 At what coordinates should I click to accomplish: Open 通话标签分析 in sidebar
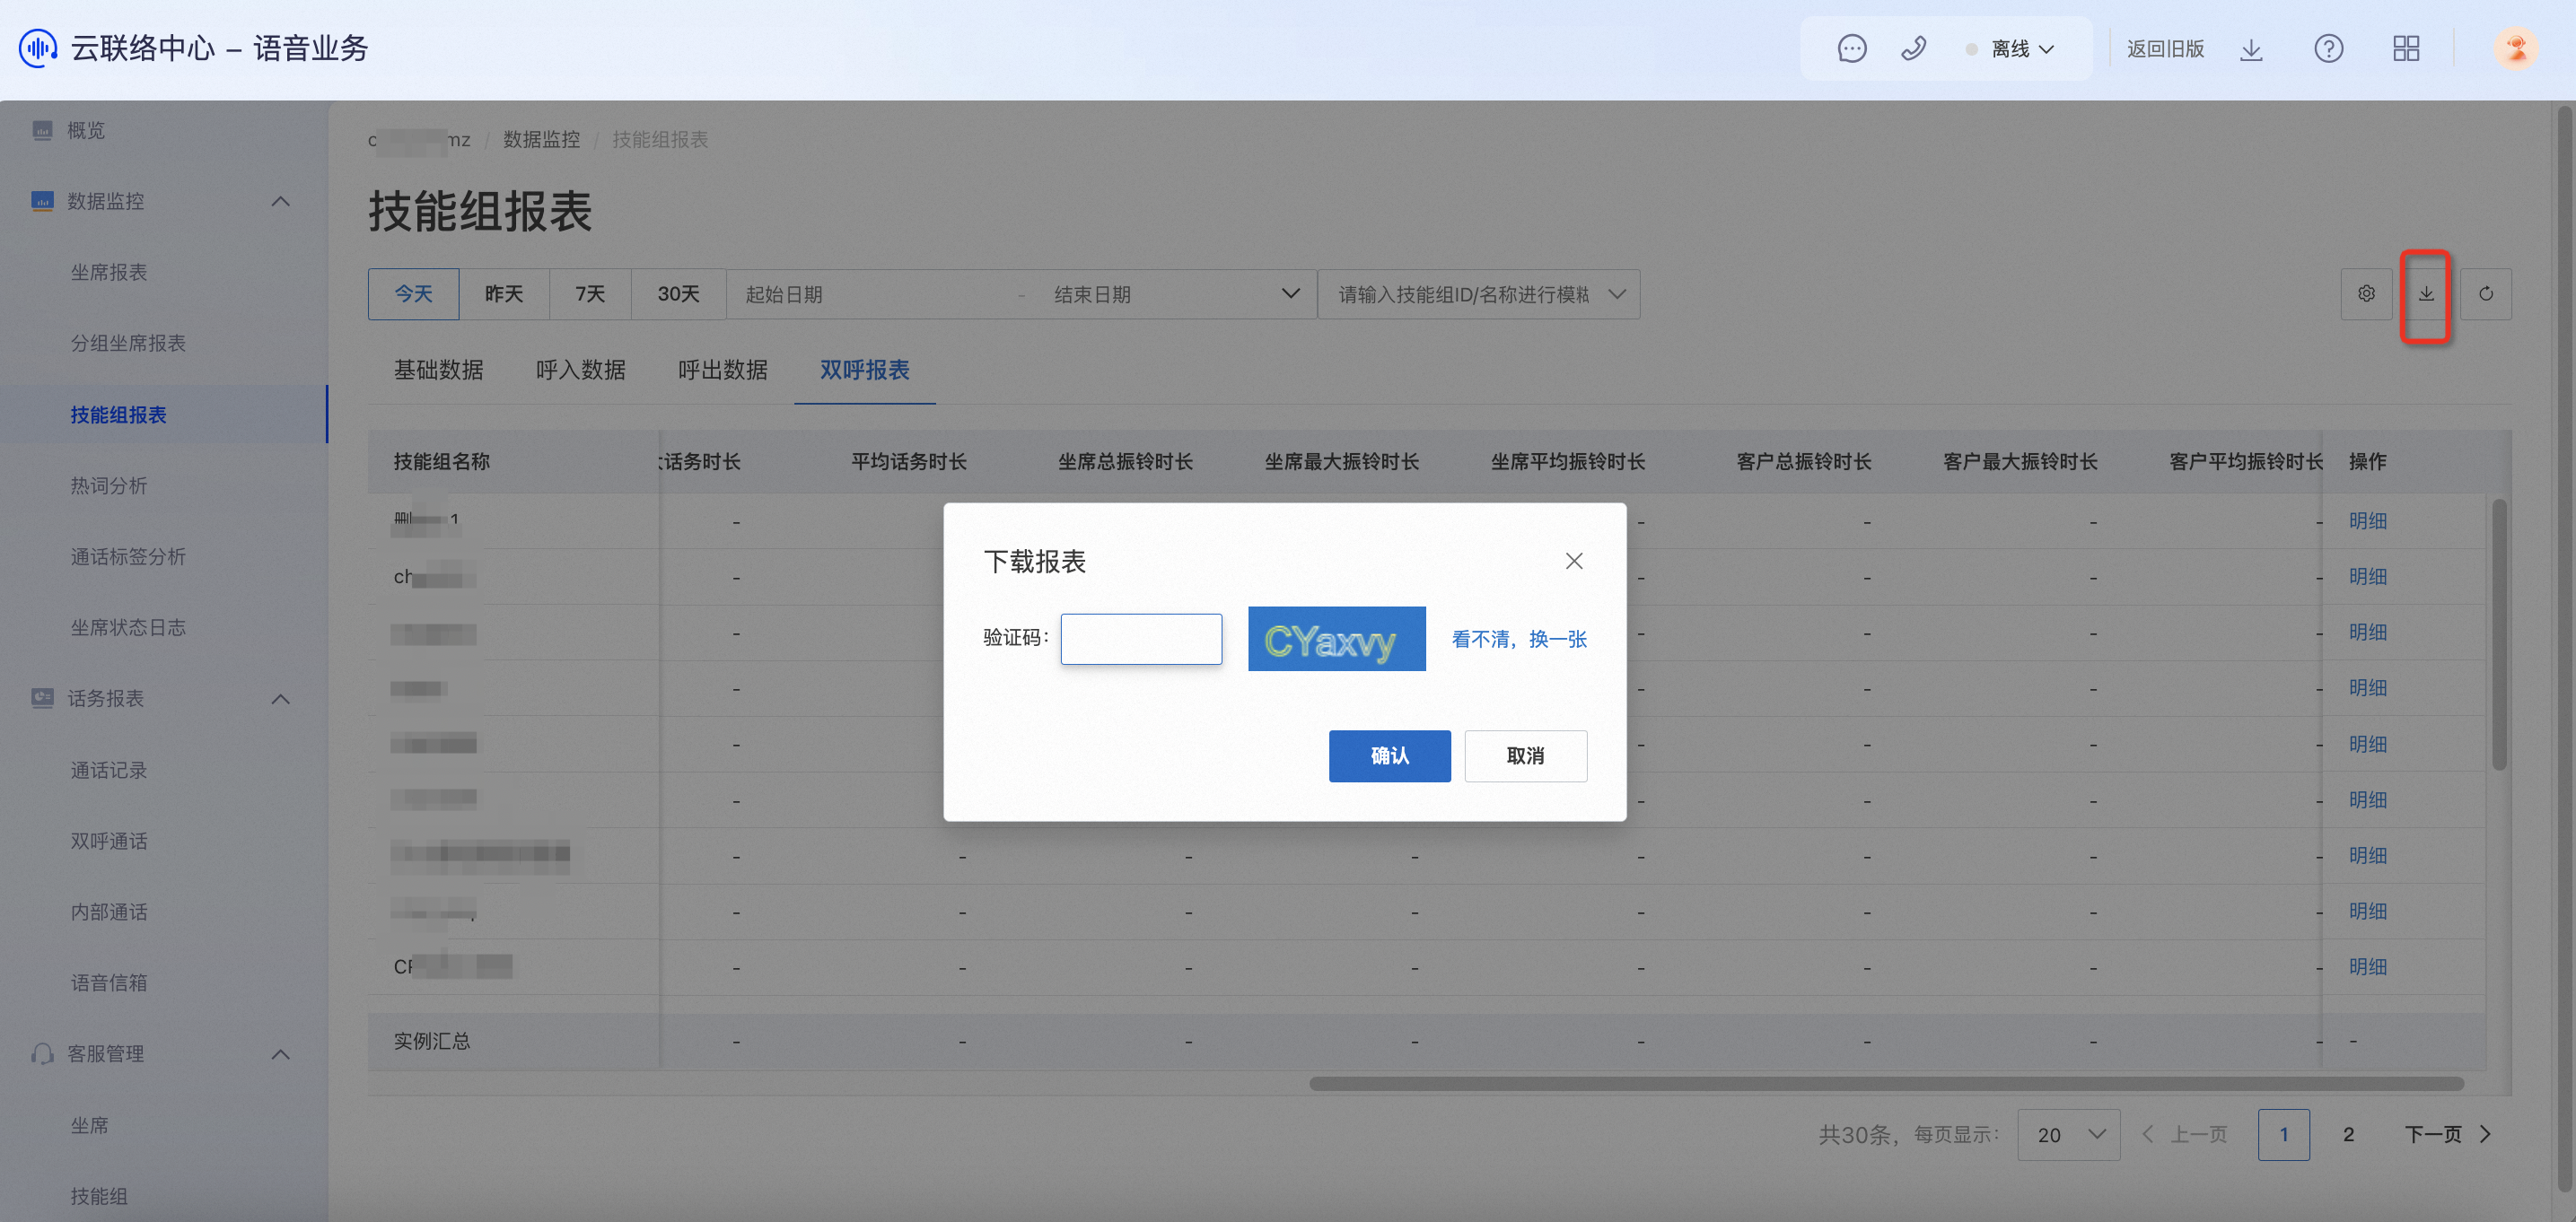128,556
